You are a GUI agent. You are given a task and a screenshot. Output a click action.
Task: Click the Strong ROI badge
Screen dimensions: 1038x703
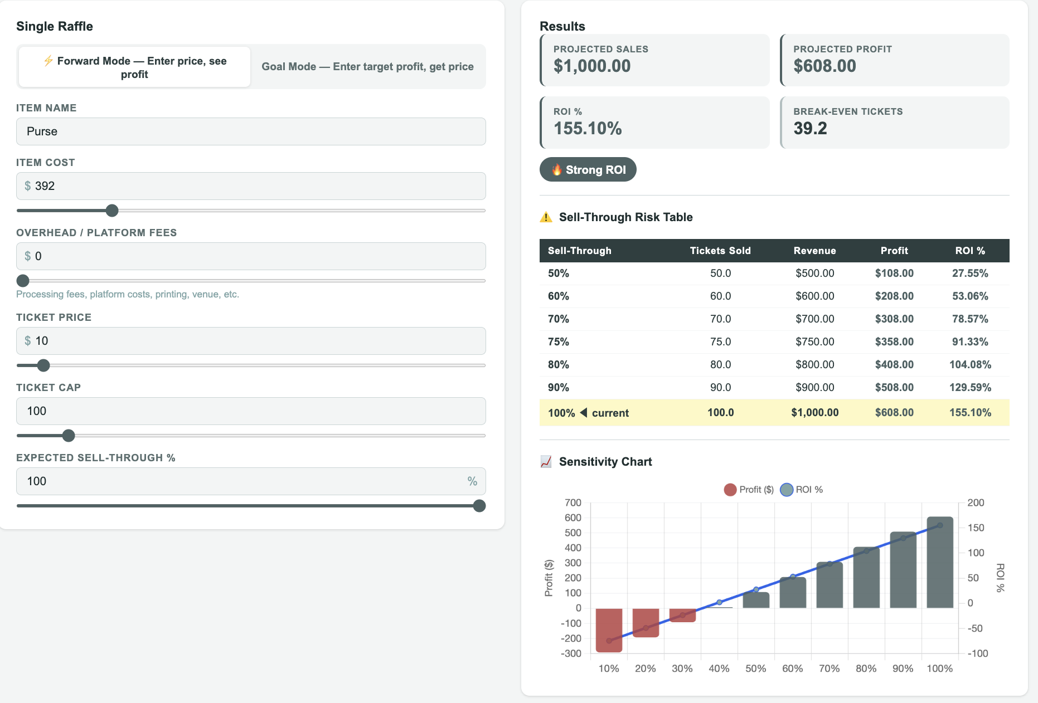coord(588,169)
